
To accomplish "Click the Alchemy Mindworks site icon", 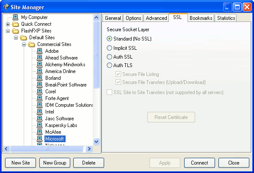I will pos(39,65).
